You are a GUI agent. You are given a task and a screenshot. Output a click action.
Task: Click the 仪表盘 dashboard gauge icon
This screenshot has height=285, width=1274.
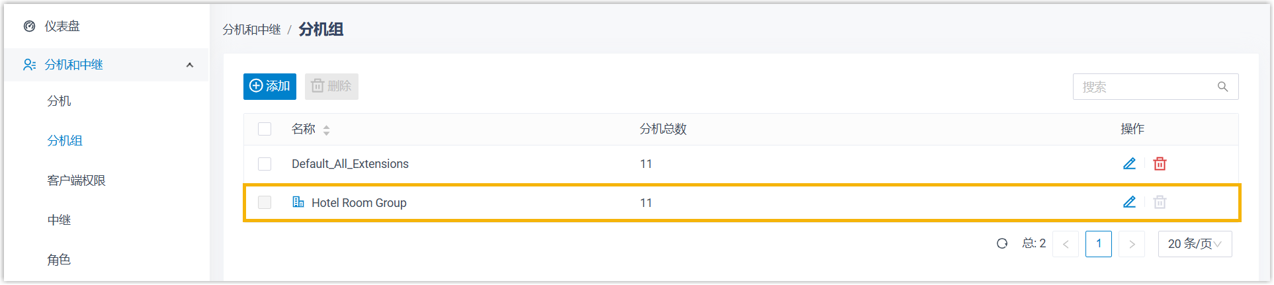tap(30, 26)
